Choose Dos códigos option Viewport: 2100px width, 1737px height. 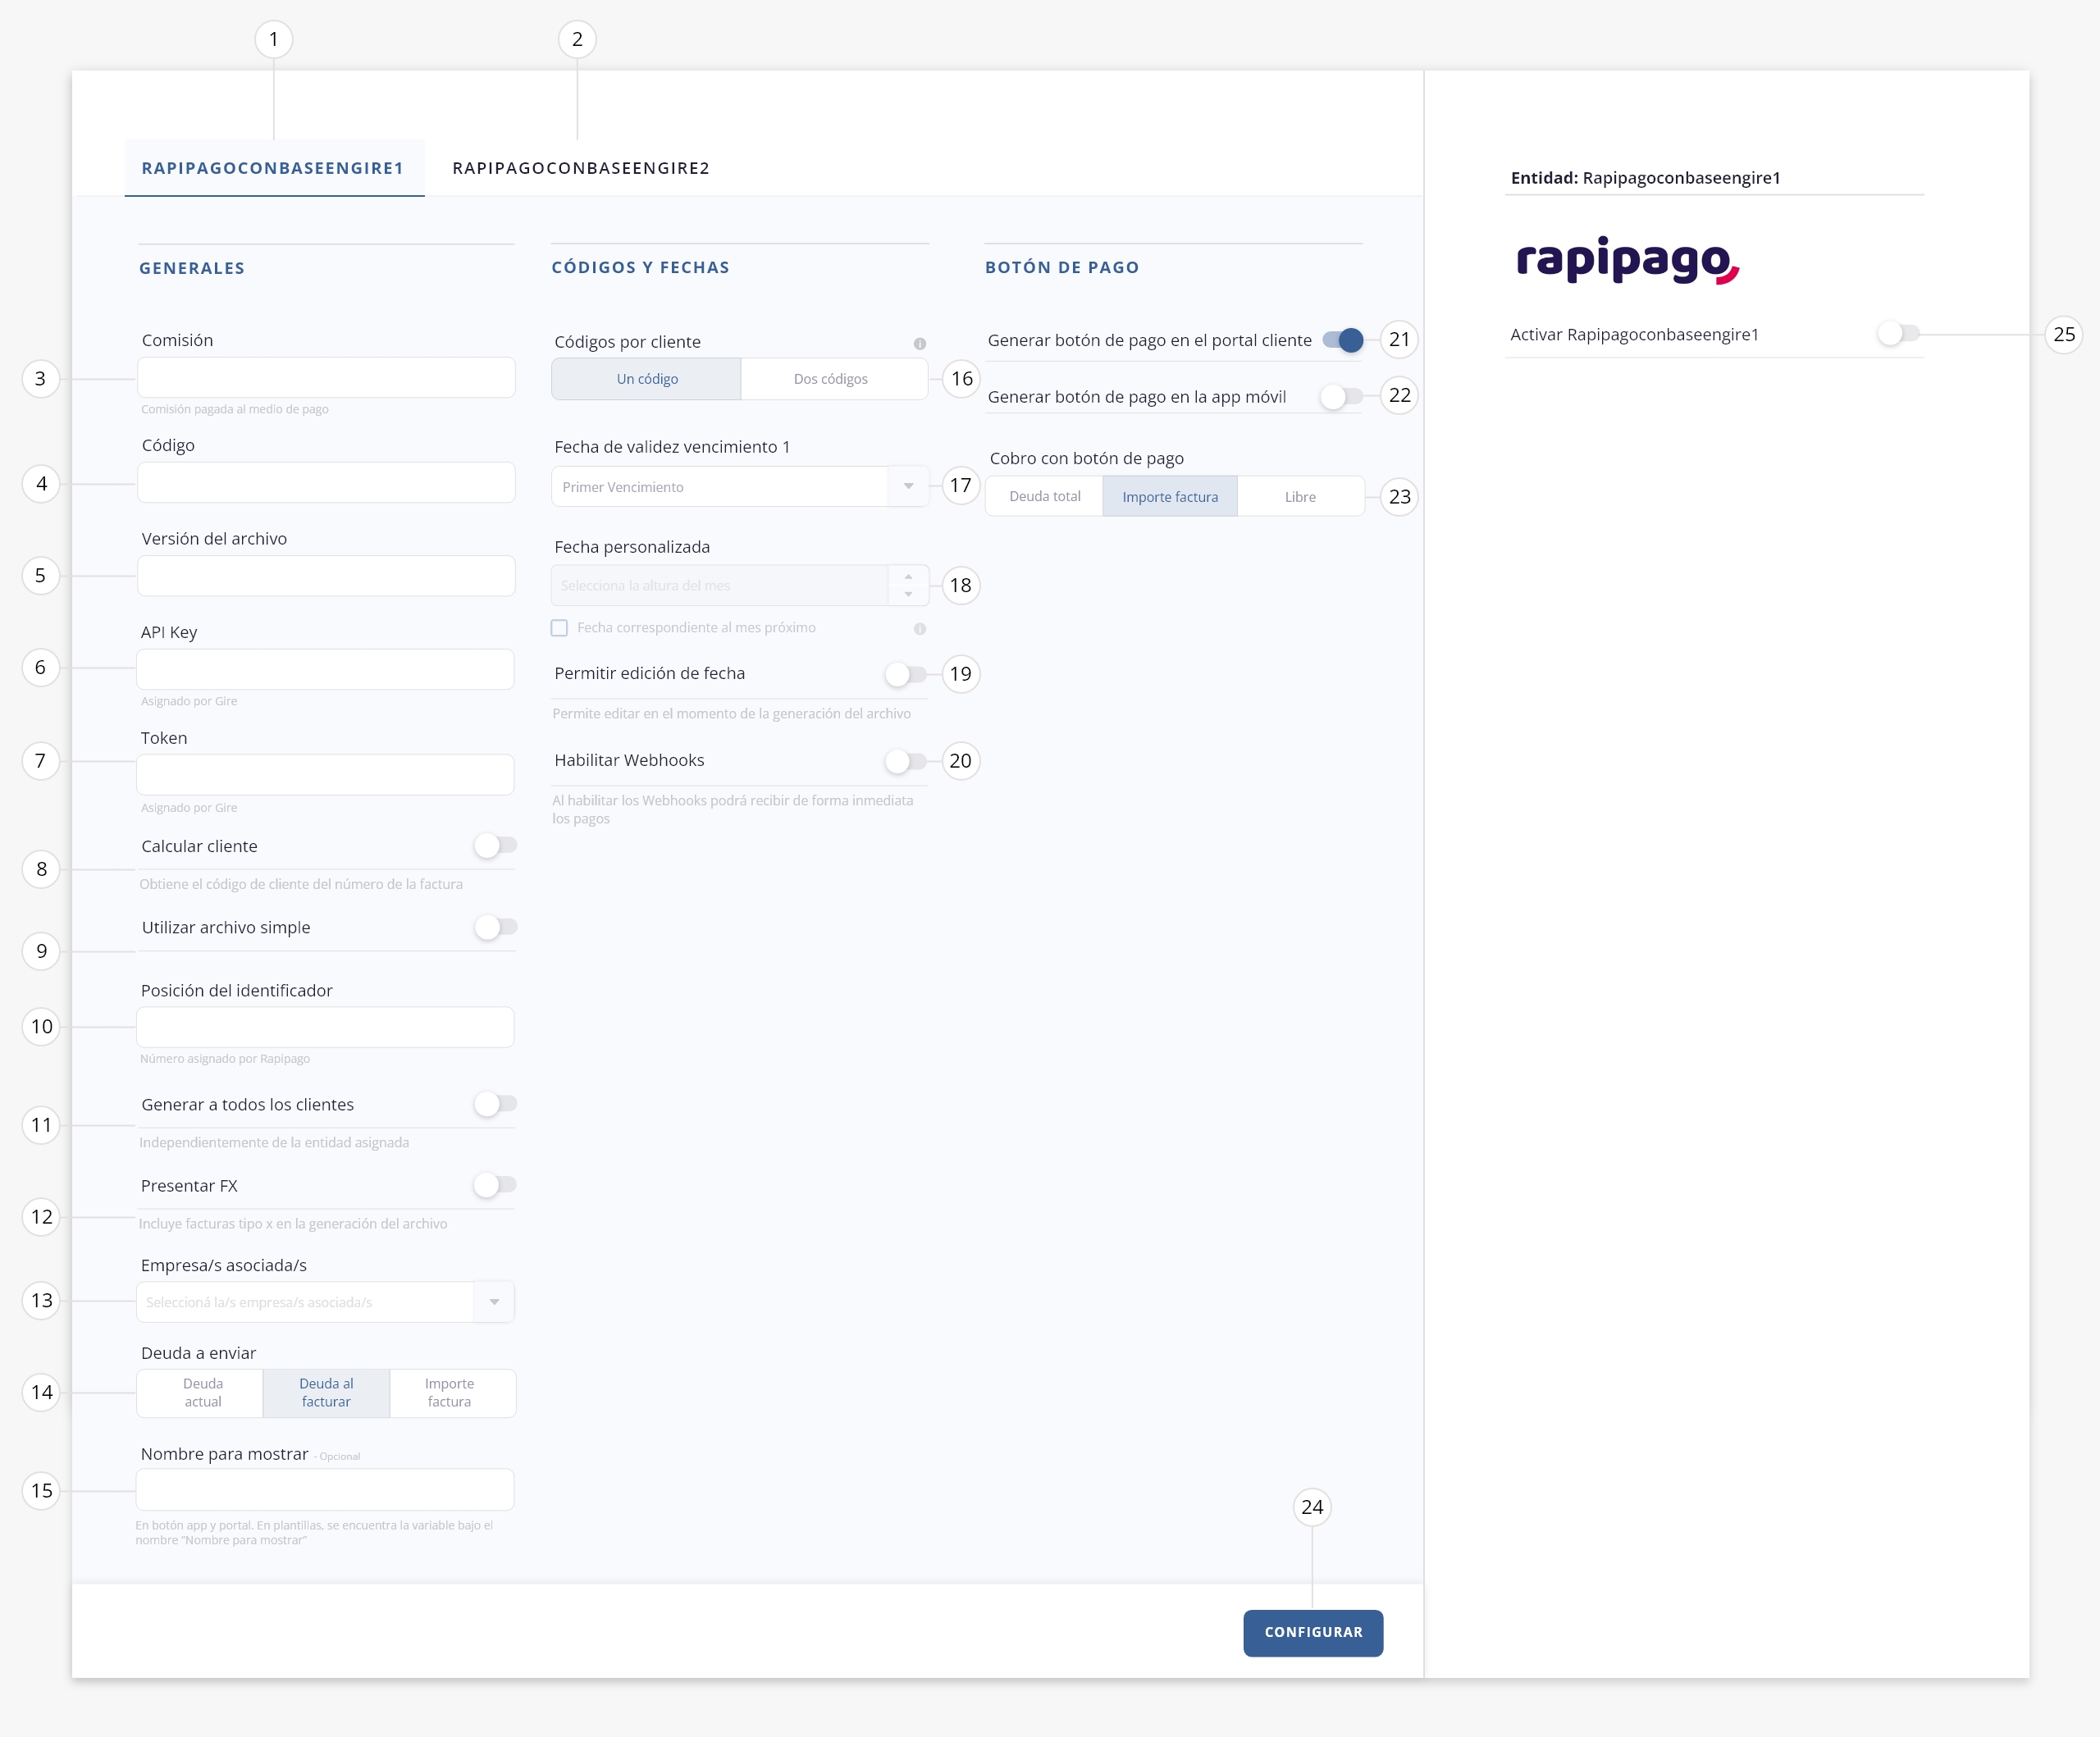(x=830, y=379)
